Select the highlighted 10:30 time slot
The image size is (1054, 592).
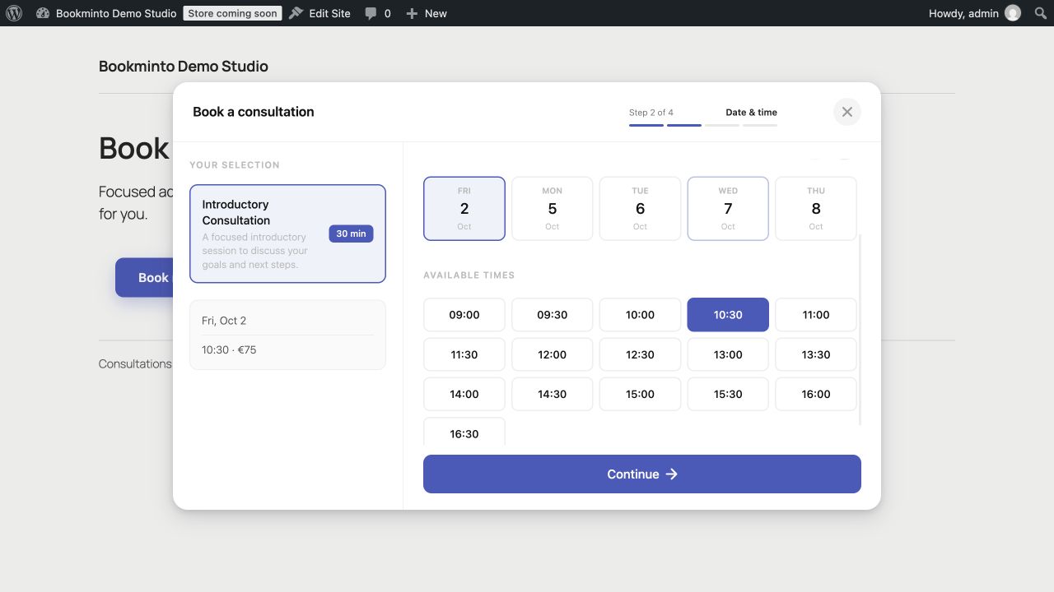[728, 315]
